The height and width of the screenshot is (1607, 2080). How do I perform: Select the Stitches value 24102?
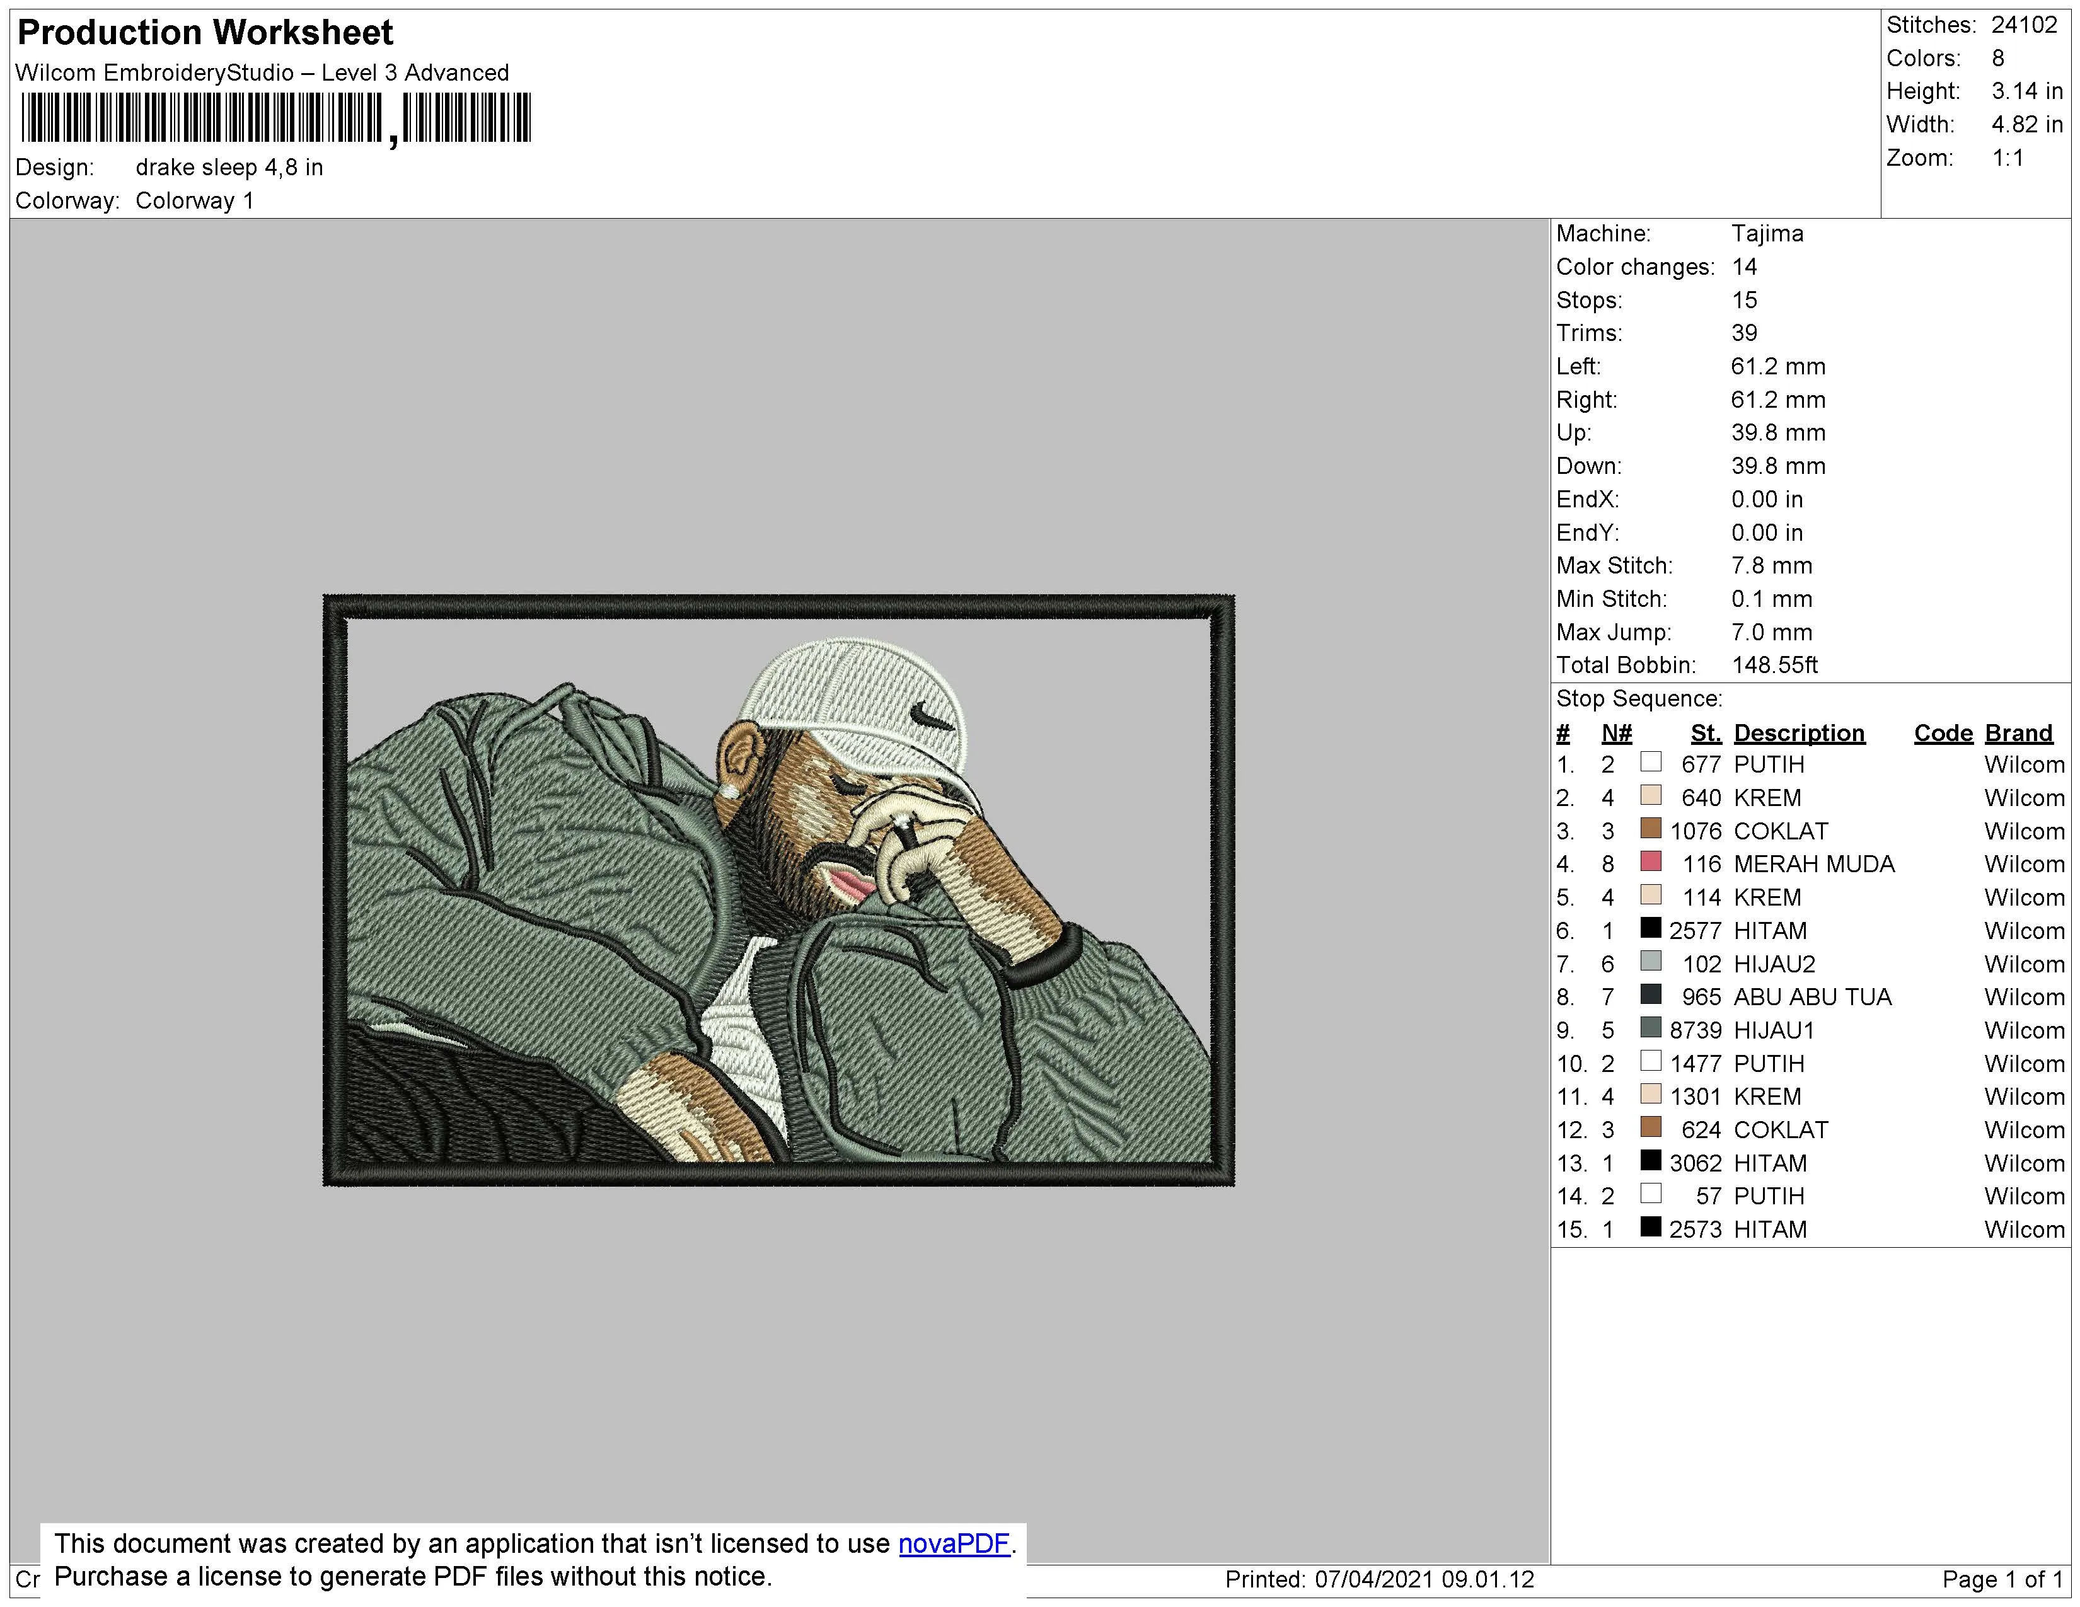2024,25
